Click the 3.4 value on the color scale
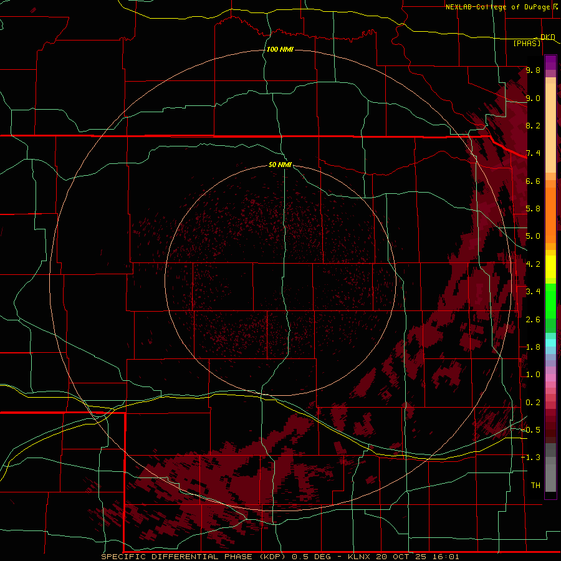The width and height of the screenshot is (561, 561). coord(533,292)
